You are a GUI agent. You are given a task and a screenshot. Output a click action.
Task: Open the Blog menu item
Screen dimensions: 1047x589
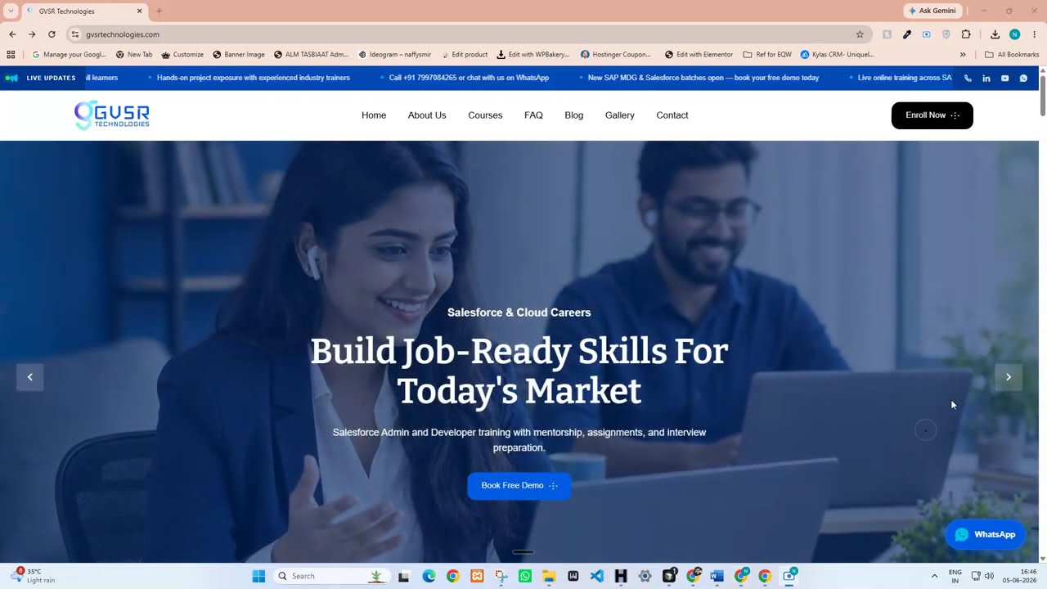(574, 115)
